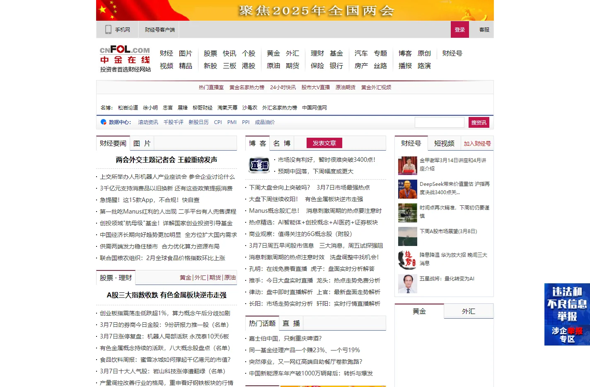
Task: Open 路演 in the main navigation
Action: (424, 66)
